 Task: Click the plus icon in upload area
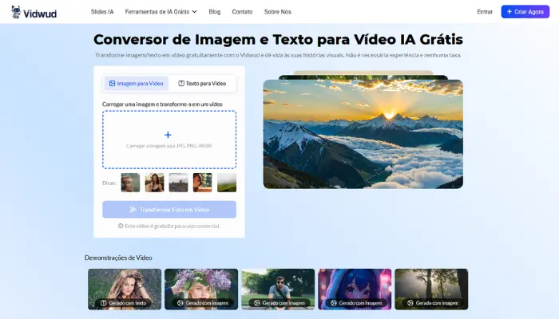[x=168, y=135]
